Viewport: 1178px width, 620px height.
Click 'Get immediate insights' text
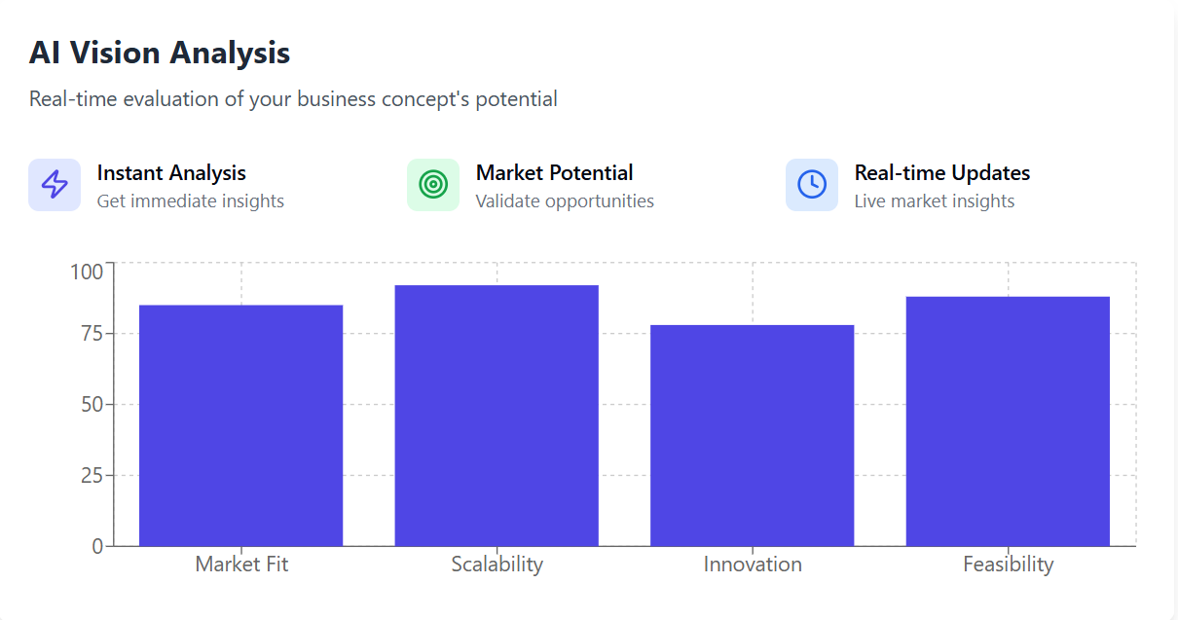pyautogui.click(x=191, y=201)
